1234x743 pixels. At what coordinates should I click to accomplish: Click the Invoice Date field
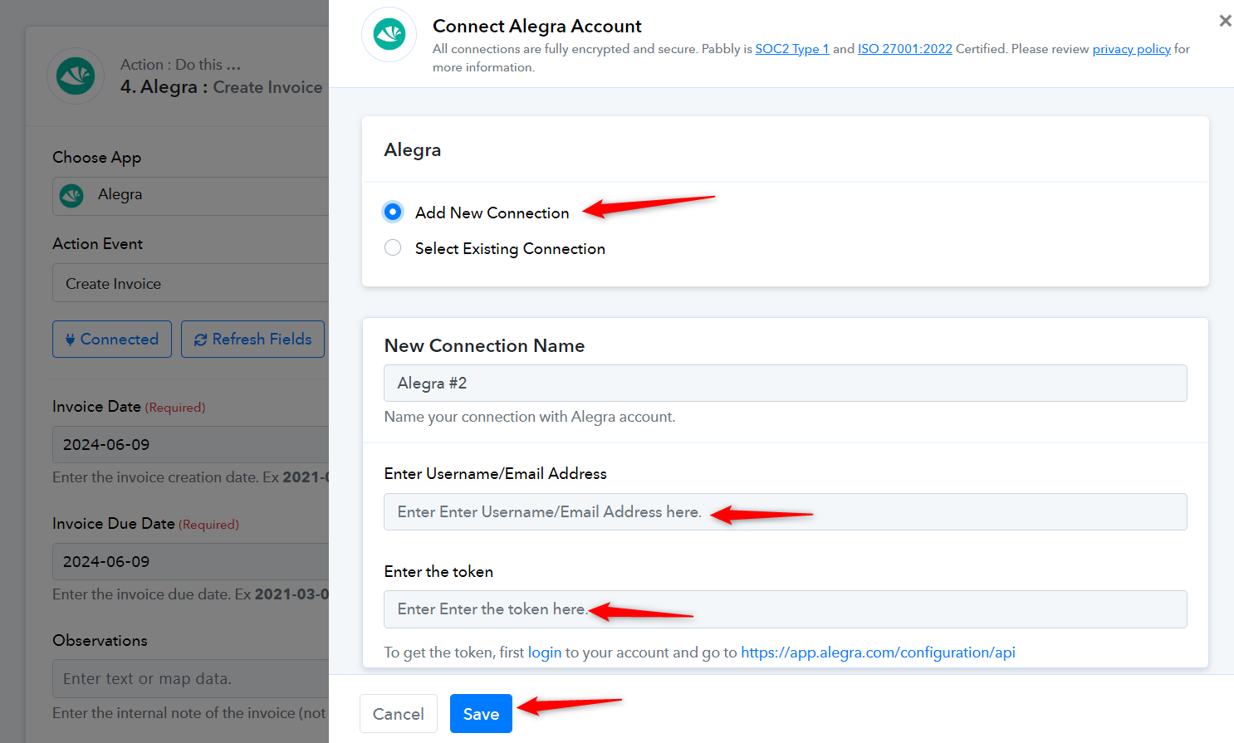click(191, 444)
